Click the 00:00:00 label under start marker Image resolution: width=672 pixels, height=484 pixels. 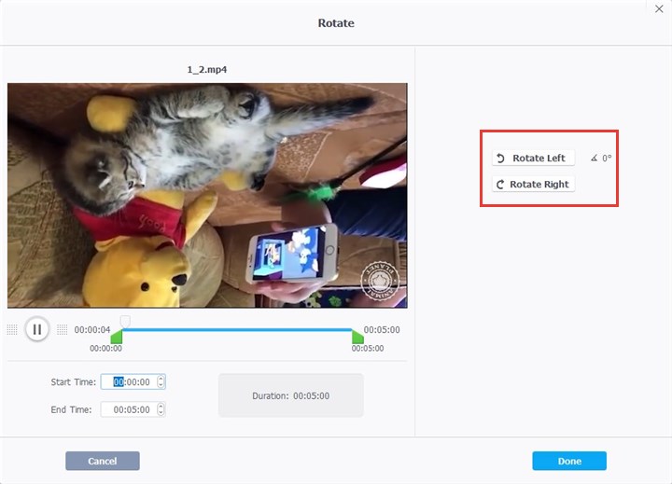[x=105, y=348]
